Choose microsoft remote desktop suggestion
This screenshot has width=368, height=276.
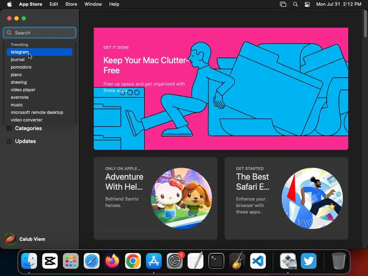pyautogui.click(x=40, y=112)
